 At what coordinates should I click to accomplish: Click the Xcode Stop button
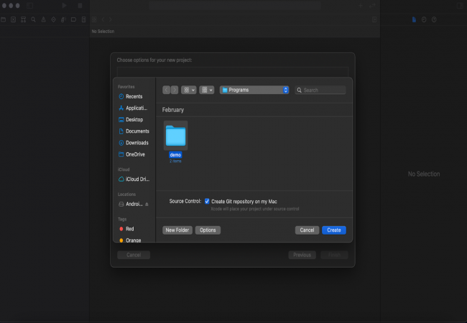click(x=80, y=5)
